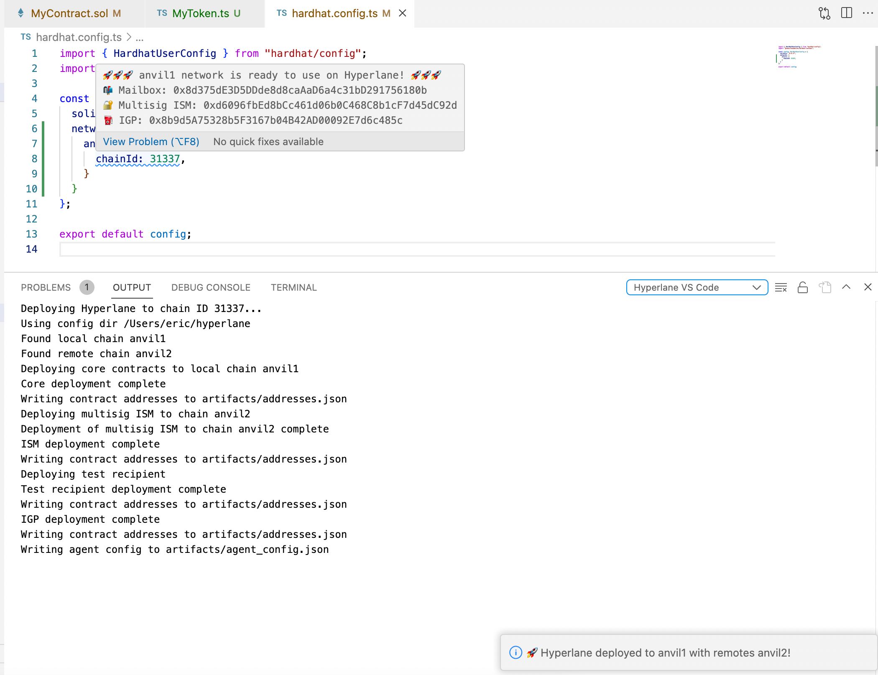Click the IGP address line in hover
This screenshot has width=878, height=675.
click(x=253, y=120)
